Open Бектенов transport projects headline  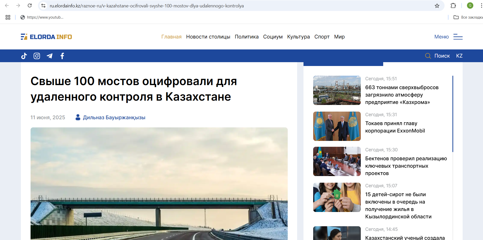click(x=406, y=166)
